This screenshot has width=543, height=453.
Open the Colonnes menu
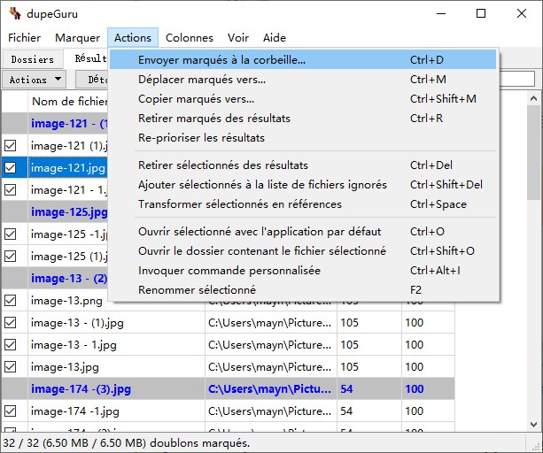190,38
